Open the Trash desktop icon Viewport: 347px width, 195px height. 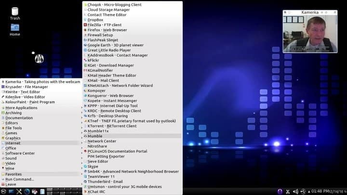click(15, 13)
